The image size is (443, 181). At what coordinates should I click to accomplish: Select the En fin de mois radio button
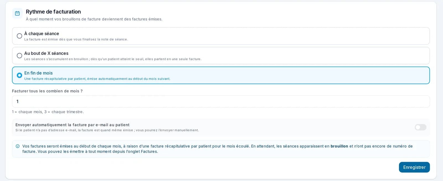[19, 75]
